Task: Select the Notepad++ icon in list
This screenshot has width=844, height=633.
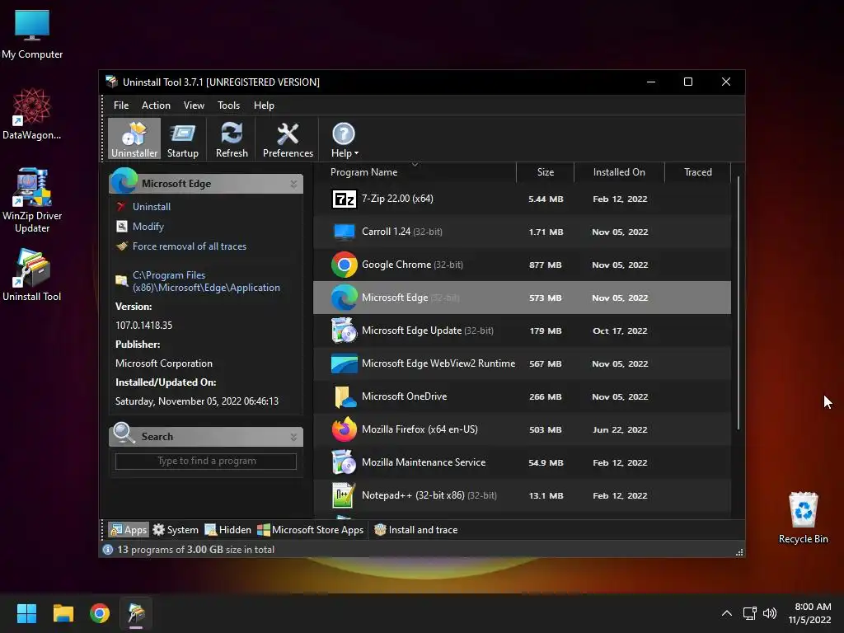Action: (x=344, y=495)
